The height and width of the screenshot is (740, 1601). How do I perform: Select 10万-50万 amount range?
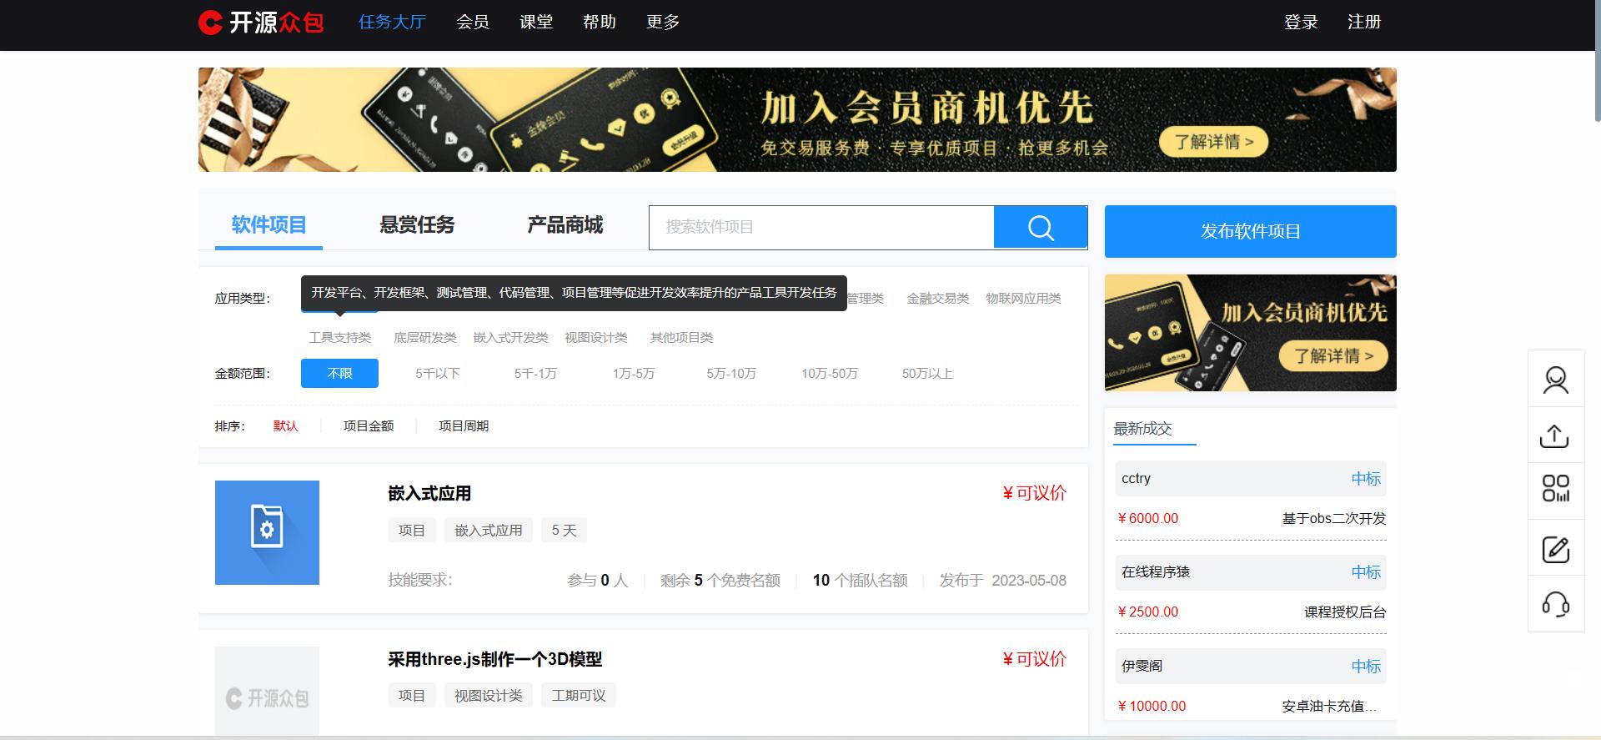[x=830, y=374]
